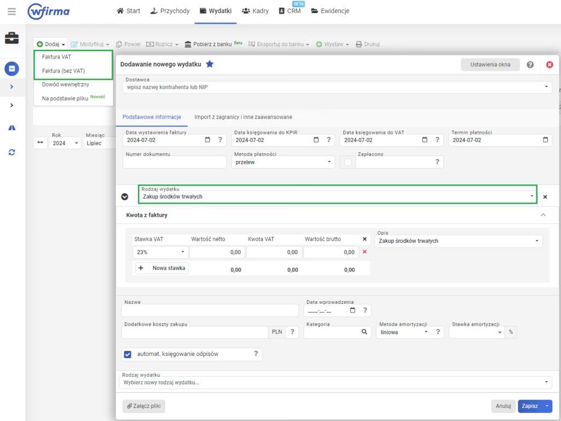Click the Nowa stawka button

click(x=162, y=268)
